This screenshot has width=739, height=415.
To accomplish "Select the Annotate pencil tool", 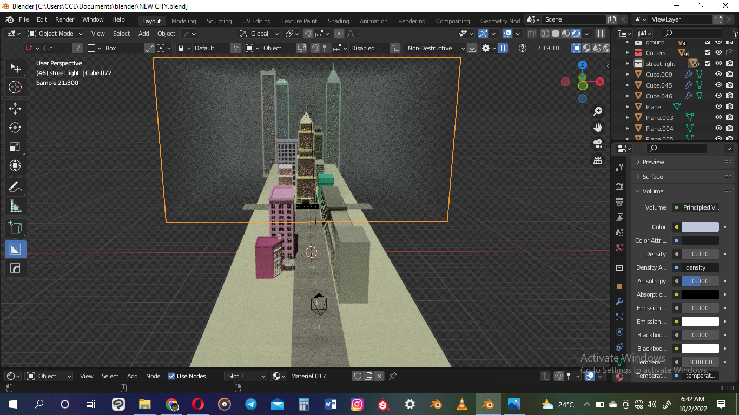I will (x=15, y=187).
